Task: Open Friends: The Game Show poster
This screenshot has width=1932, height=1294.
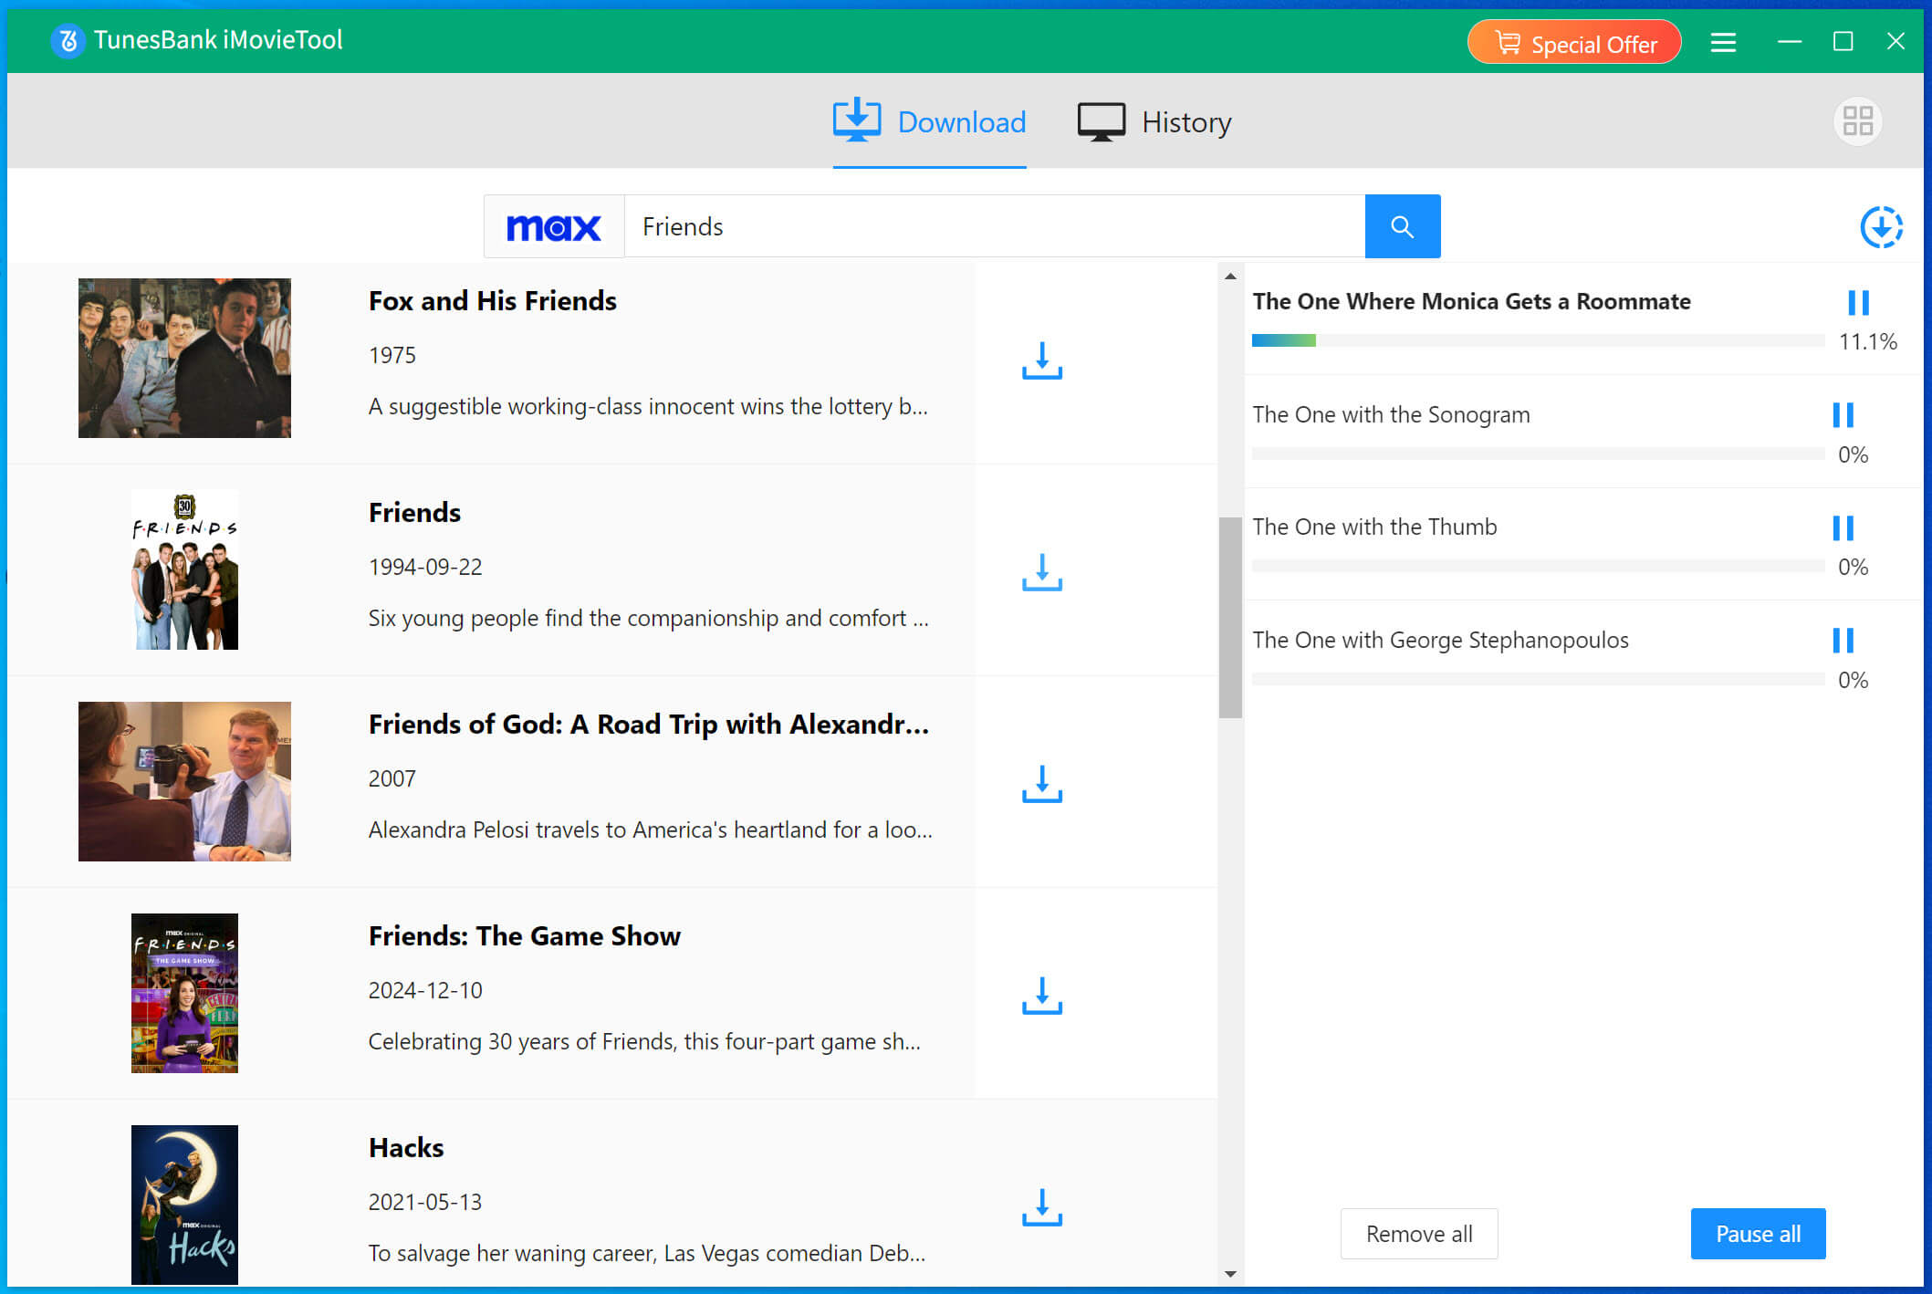Action: [x=184, y=993]
